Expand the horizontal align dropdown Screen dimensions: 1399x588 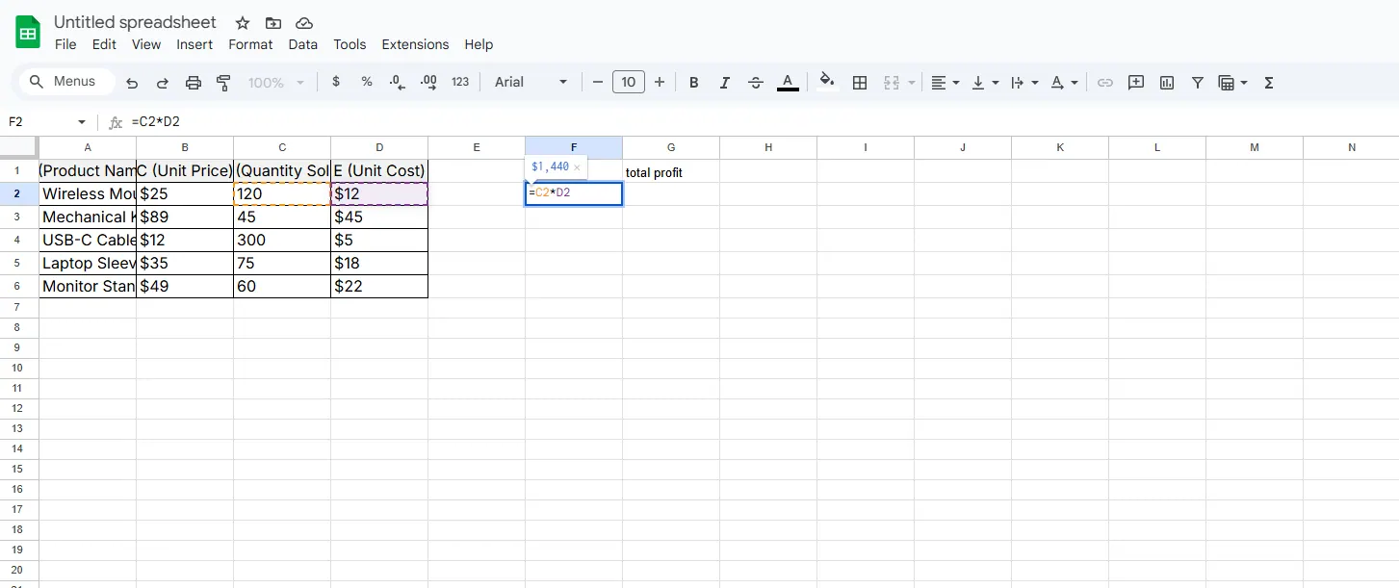point(946,83)
